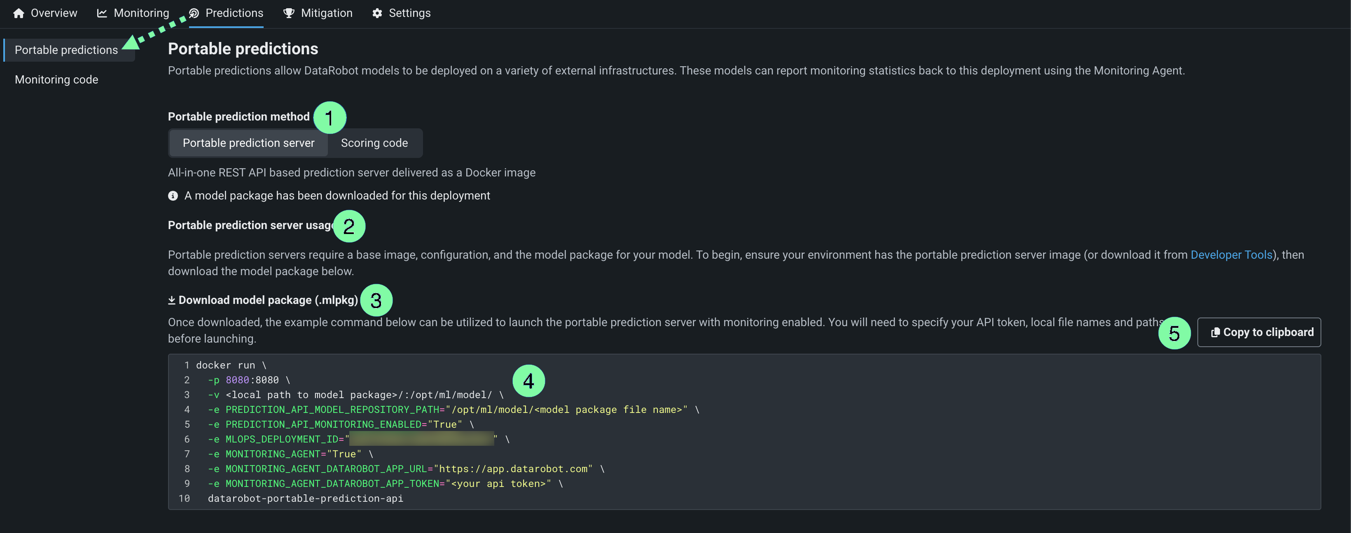Click the Settings gear icon
1351x533 pixels.
(x=377, y=13)
